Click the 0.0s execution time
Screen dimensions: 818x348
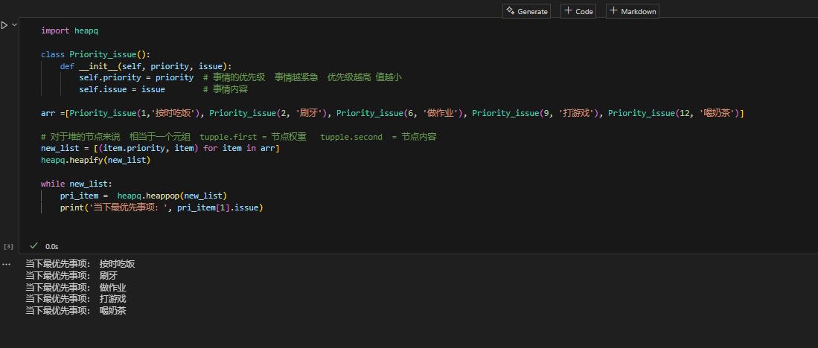pos(52,246)
